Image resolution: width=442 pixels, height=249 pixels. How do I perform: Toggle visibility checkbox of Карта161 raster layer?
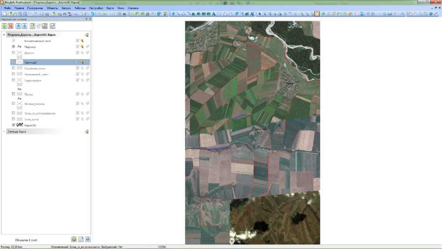(13, 124)
